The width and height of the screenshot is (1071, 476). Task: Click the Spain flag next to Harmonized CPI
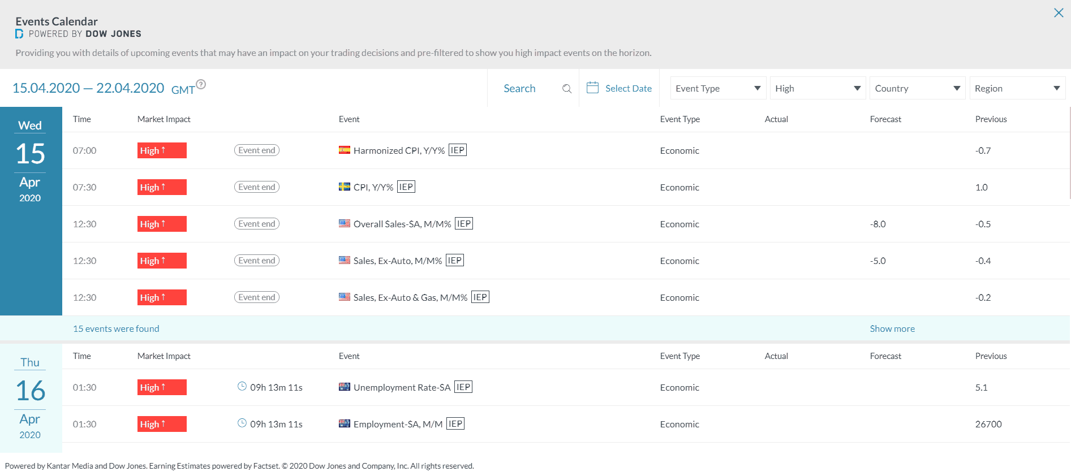coord(345,150)
